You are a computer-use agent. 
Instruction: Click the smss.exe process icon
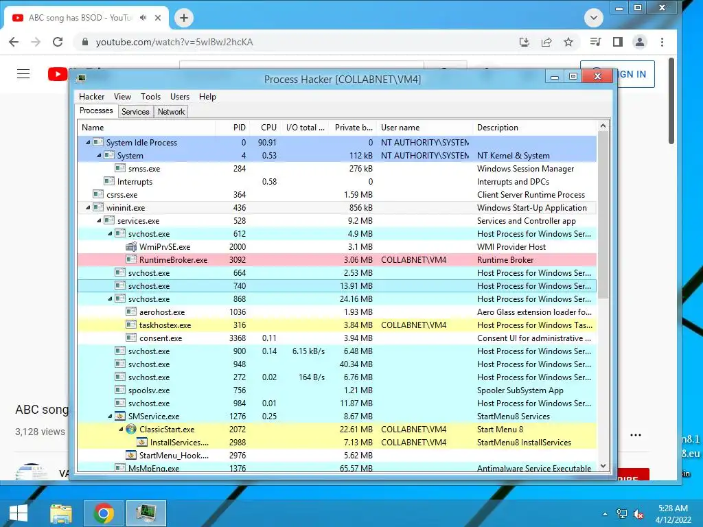click(x=119, y=169)
